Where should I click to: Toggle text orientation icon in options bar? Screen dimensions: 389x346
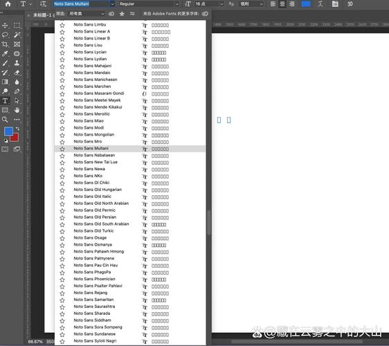43,4
